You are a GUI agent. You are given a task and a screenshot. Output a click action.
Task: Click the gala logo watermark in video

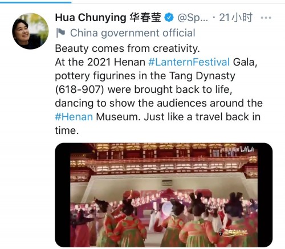click(x=234, y=232)
